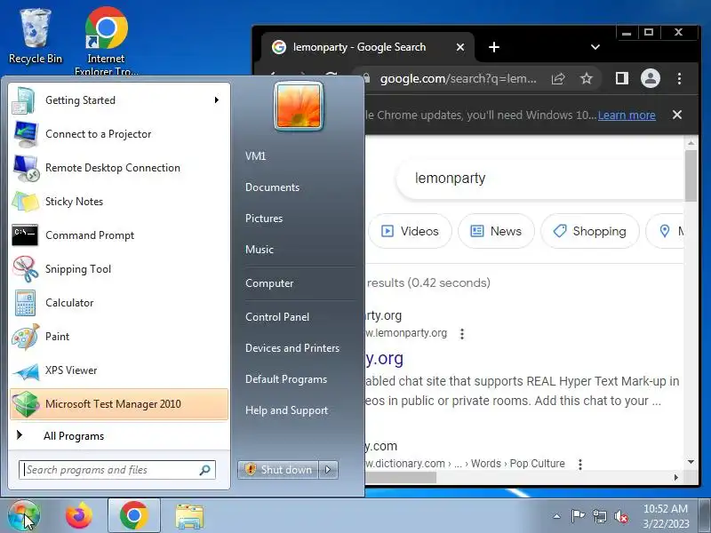Click the Chrome address bar URL
Viewport: 711px width, 533px height.
pos(458,79)
